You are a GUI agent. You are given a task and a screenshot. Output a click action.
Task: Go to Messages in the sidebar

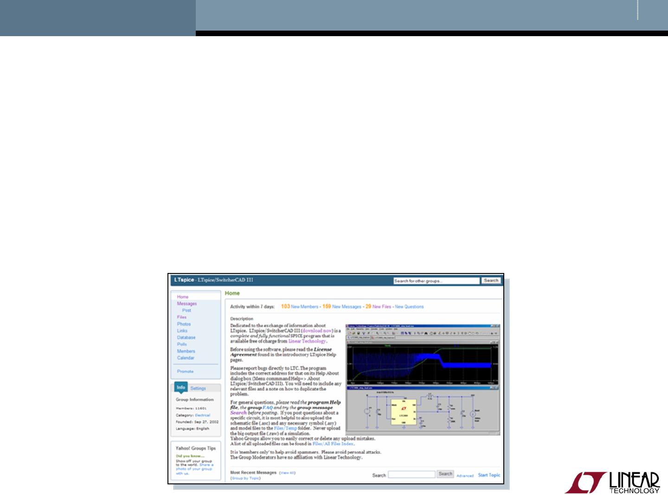point(187,304)
